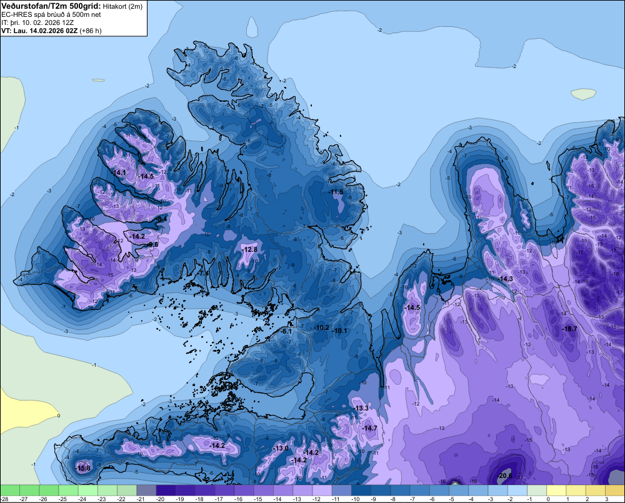
Task: Pick the legend swatch between -12 and -11
Action: 322,490
